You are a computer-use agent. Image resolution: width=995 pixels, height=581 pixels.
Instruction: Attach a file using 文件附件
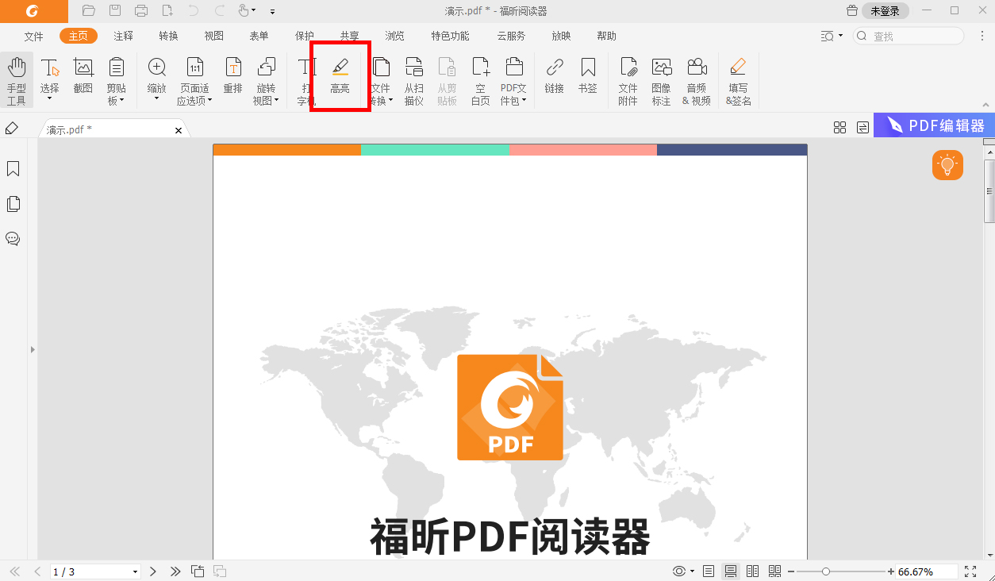[x=628, y=76]
